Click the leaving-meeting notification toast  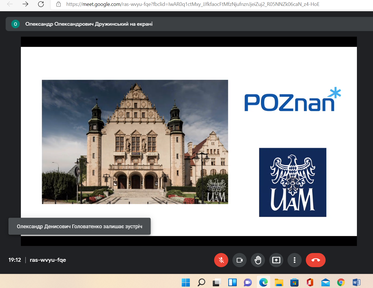(79, 226)
